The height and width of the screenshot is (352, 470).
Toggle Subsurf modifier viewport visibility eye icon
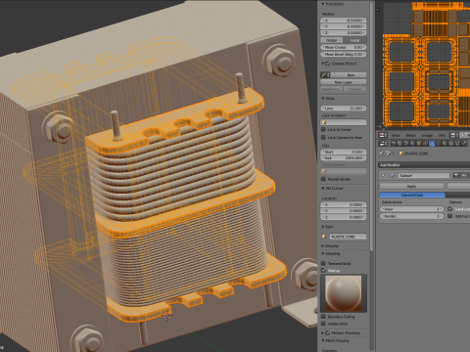[x=464, y=175]
